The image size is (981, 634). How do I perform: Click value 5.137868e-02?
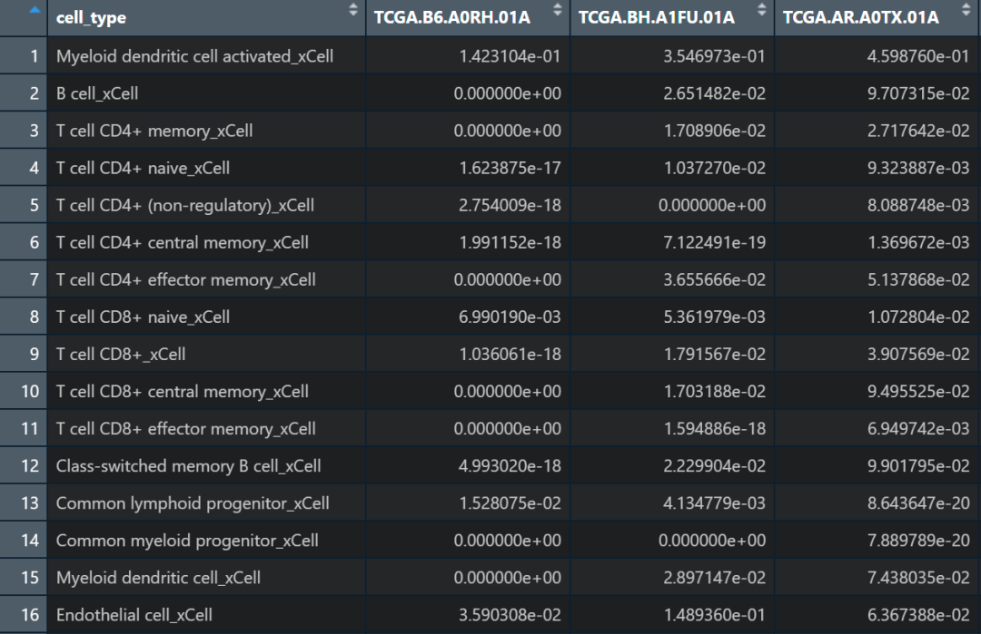[x=918, y=280]
